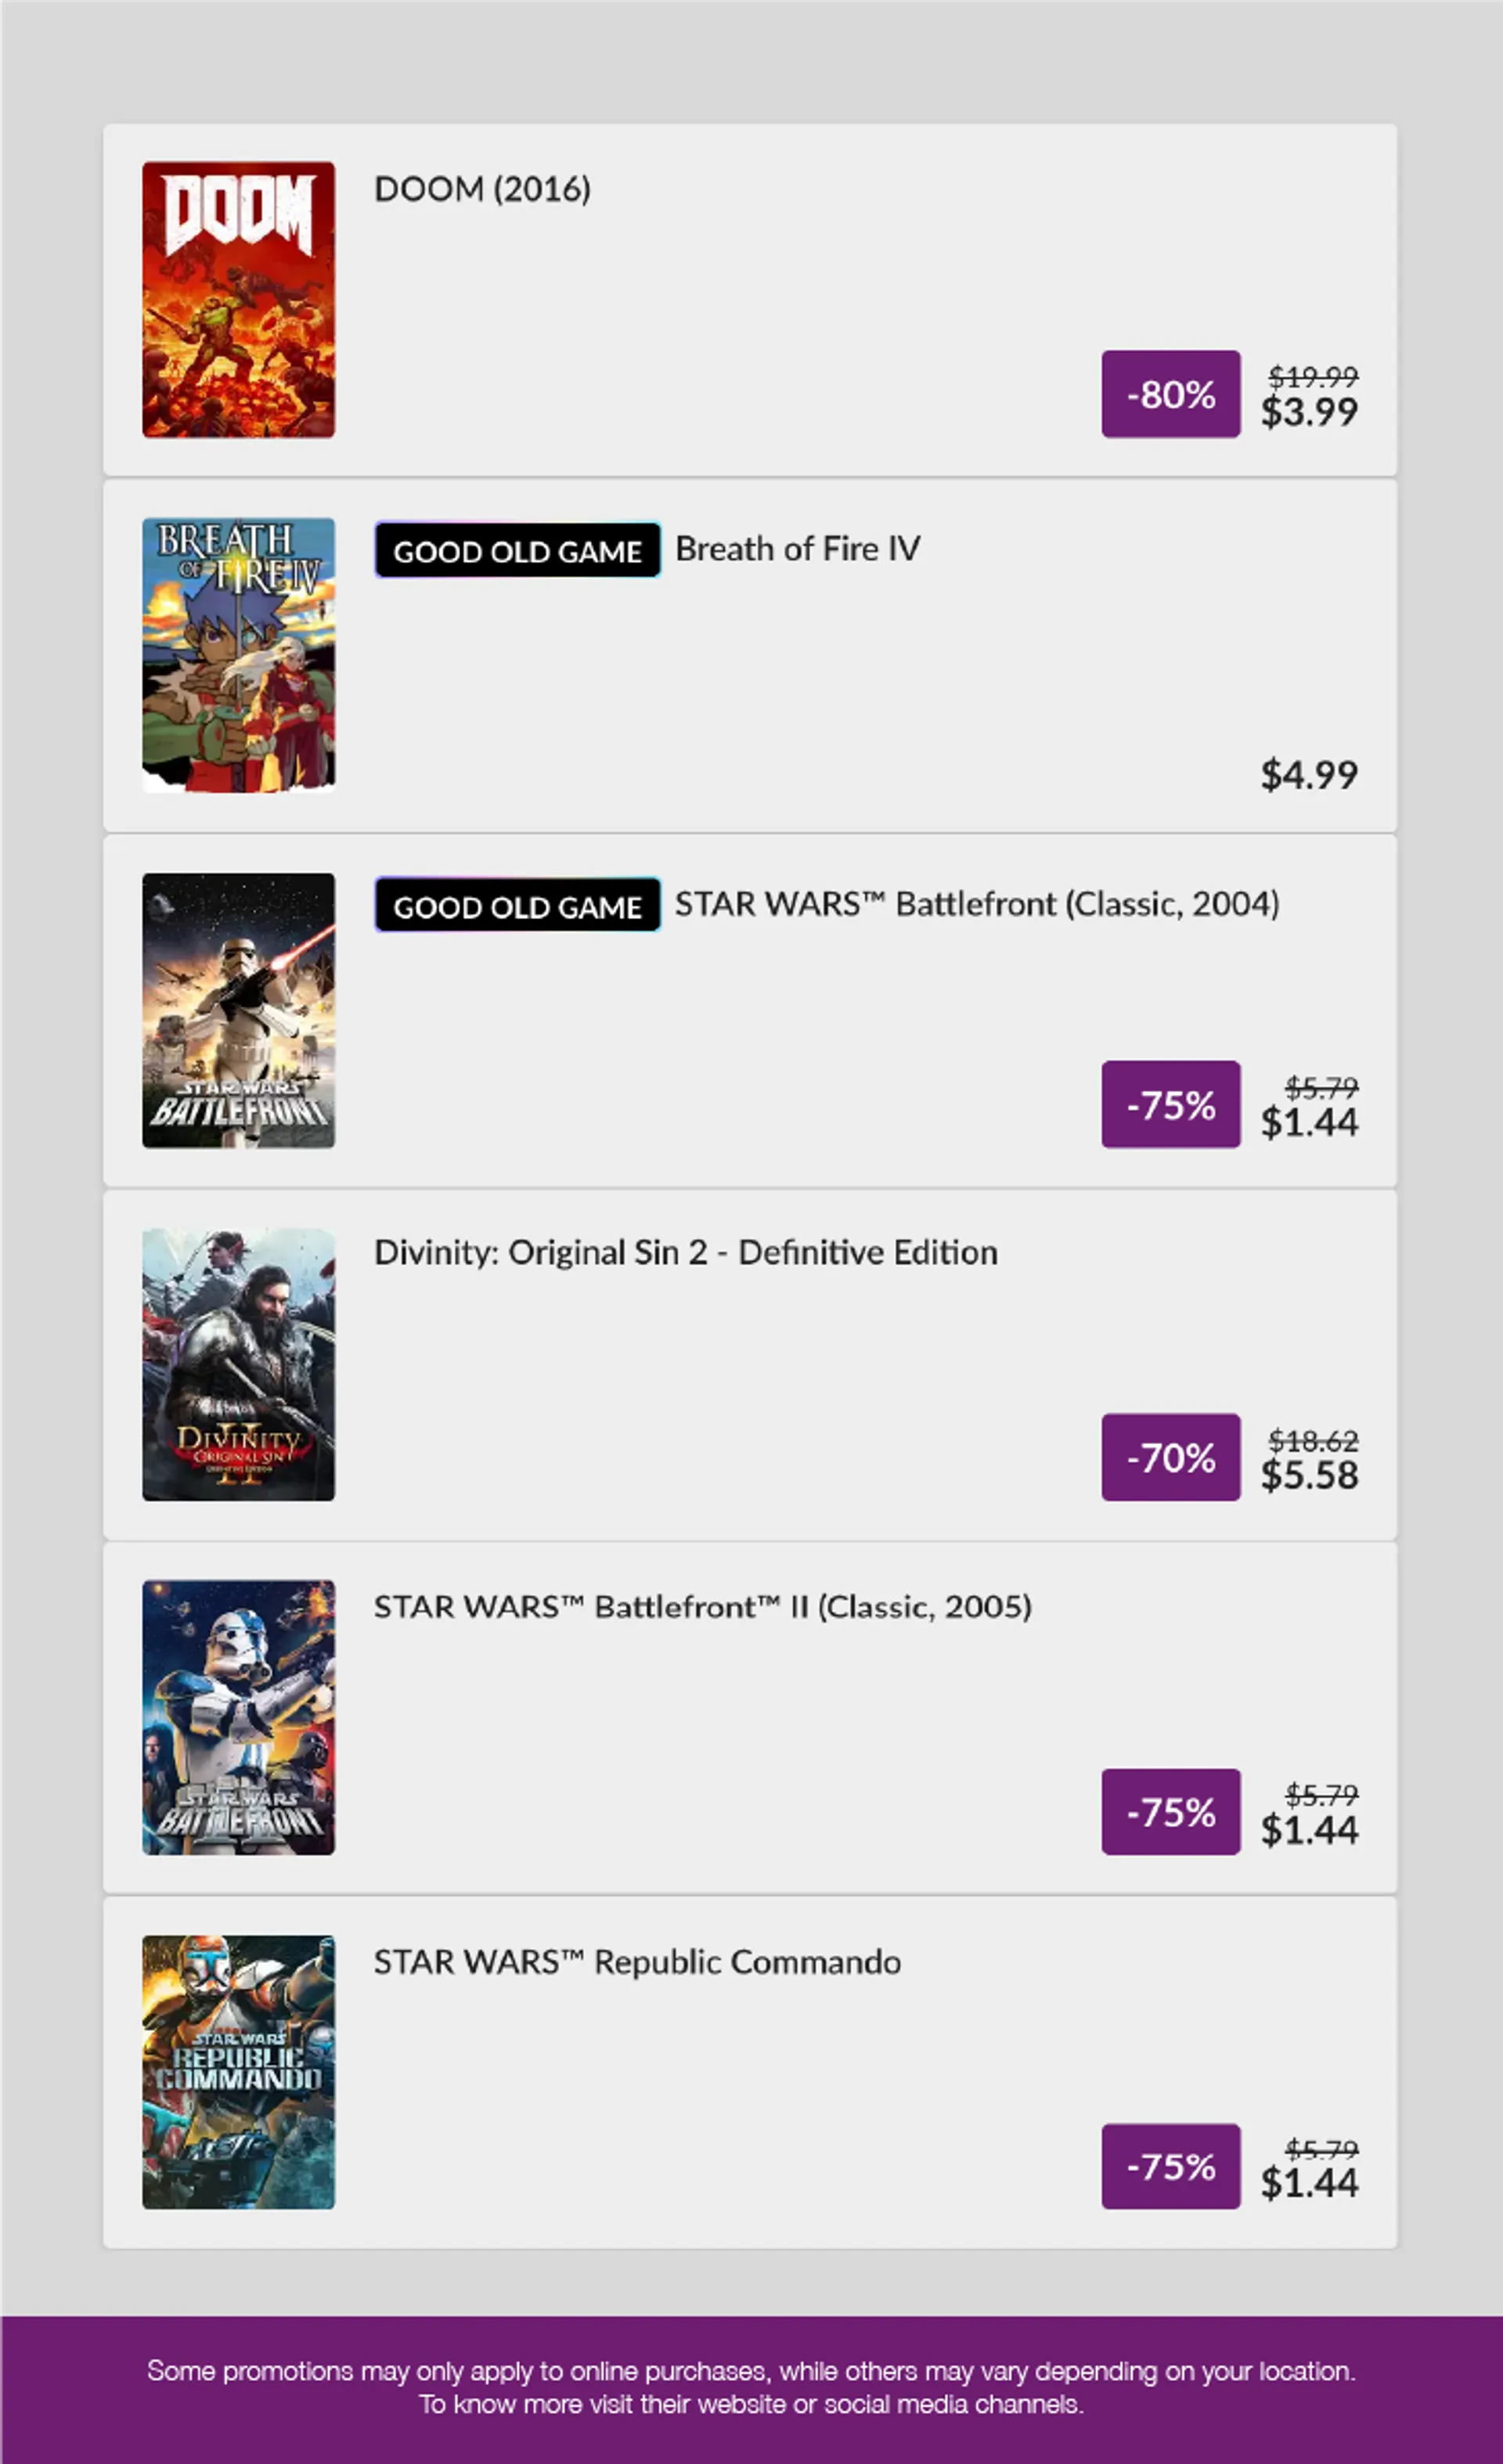Click the $5.58 Divinity sale price
This screenshot has height=2464, width=1503.
click(1309, 1475)
